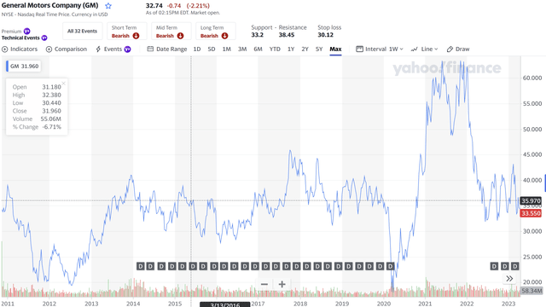
Task: Click the double-arrow jump to latest button
Action: pos(509,279)
